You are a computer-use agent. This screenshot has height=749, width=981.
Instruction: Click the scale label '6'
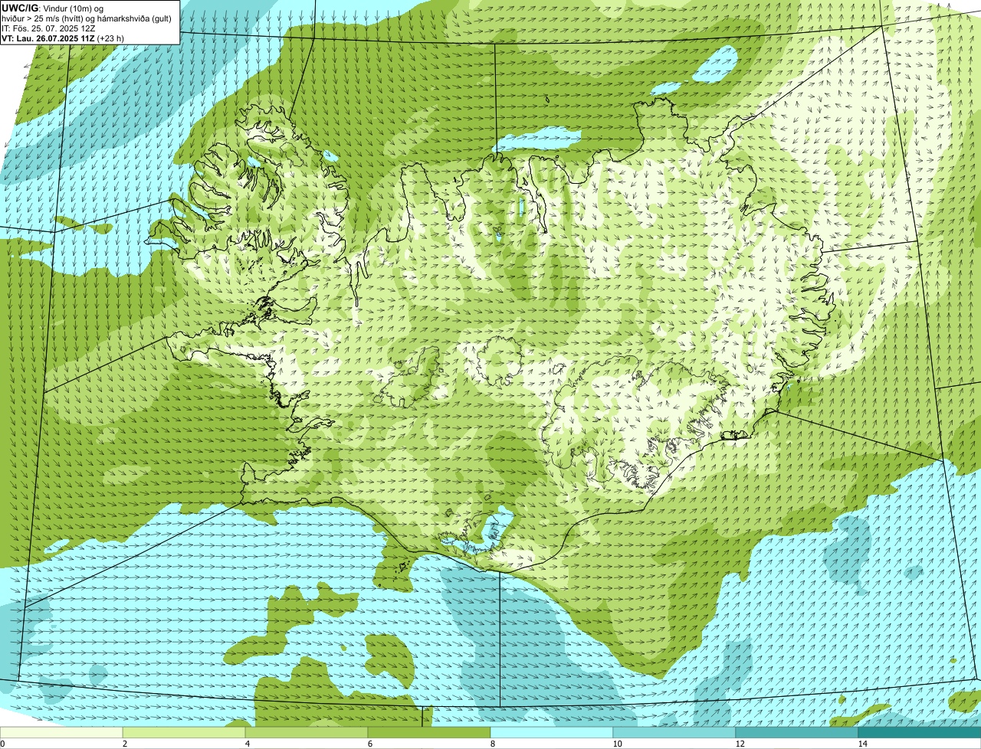pyautogui.click(x=369, y=744)
